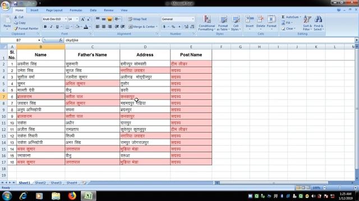Viewport: 359px width, 201px height.
Task: Click the formula bar showing ckydjke
Action: 209,40
